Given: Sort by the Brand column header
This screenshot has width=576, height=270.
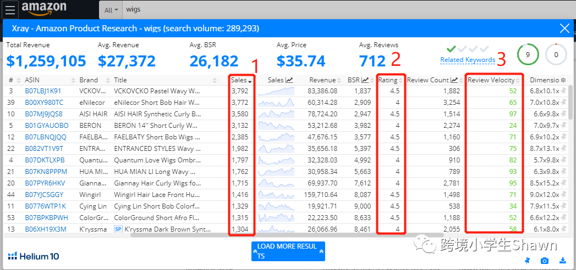Looking at the screenshot, I should coord(89,80).
